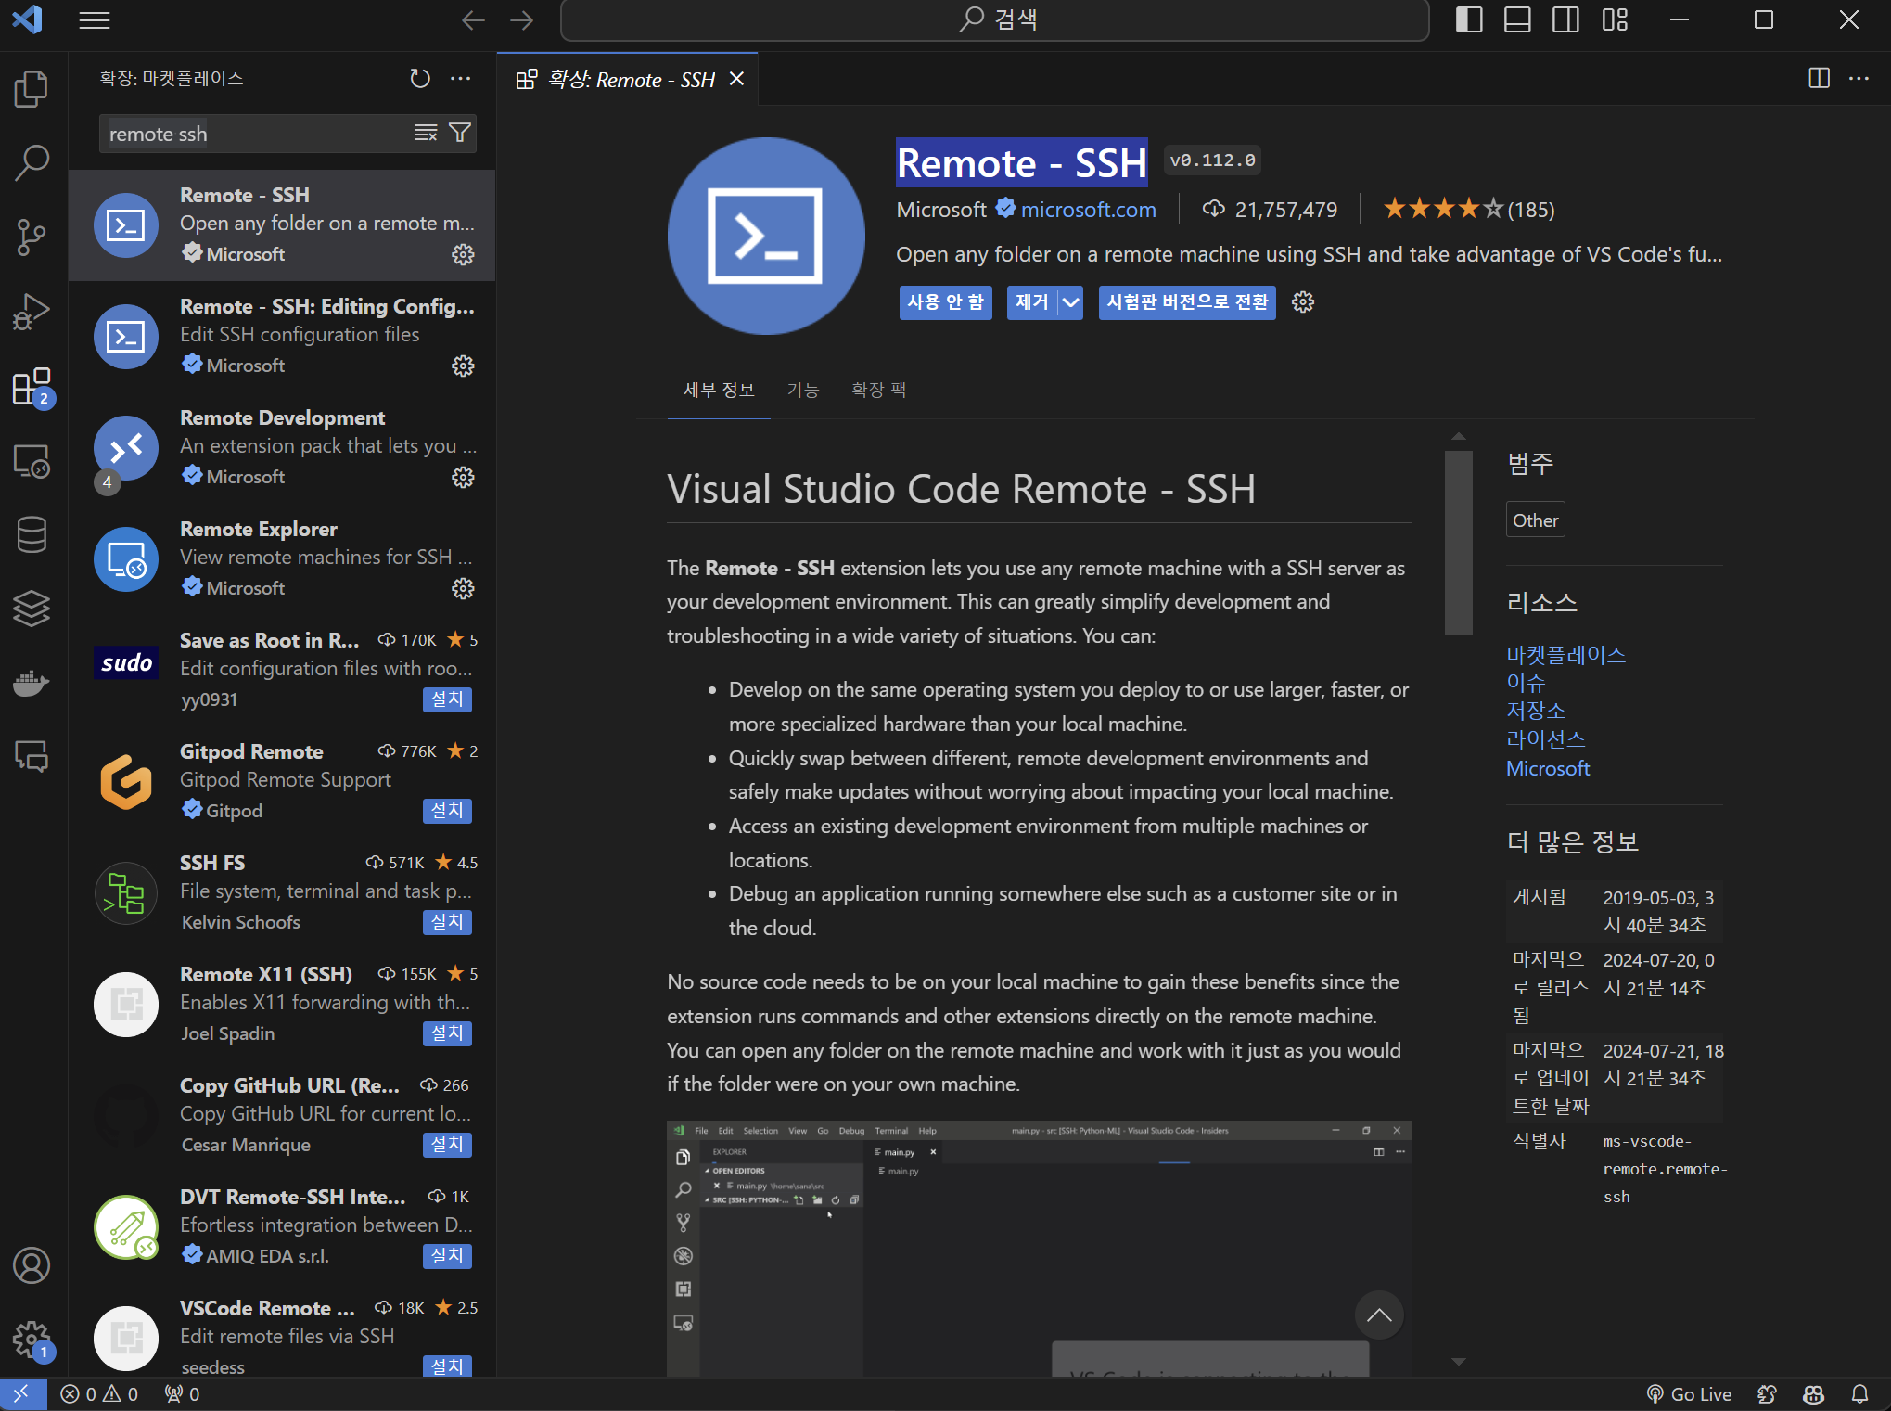Open the Explorer view in activity bar
1891x1411 pixels.
pyautogui.click(x=32, y=89)
